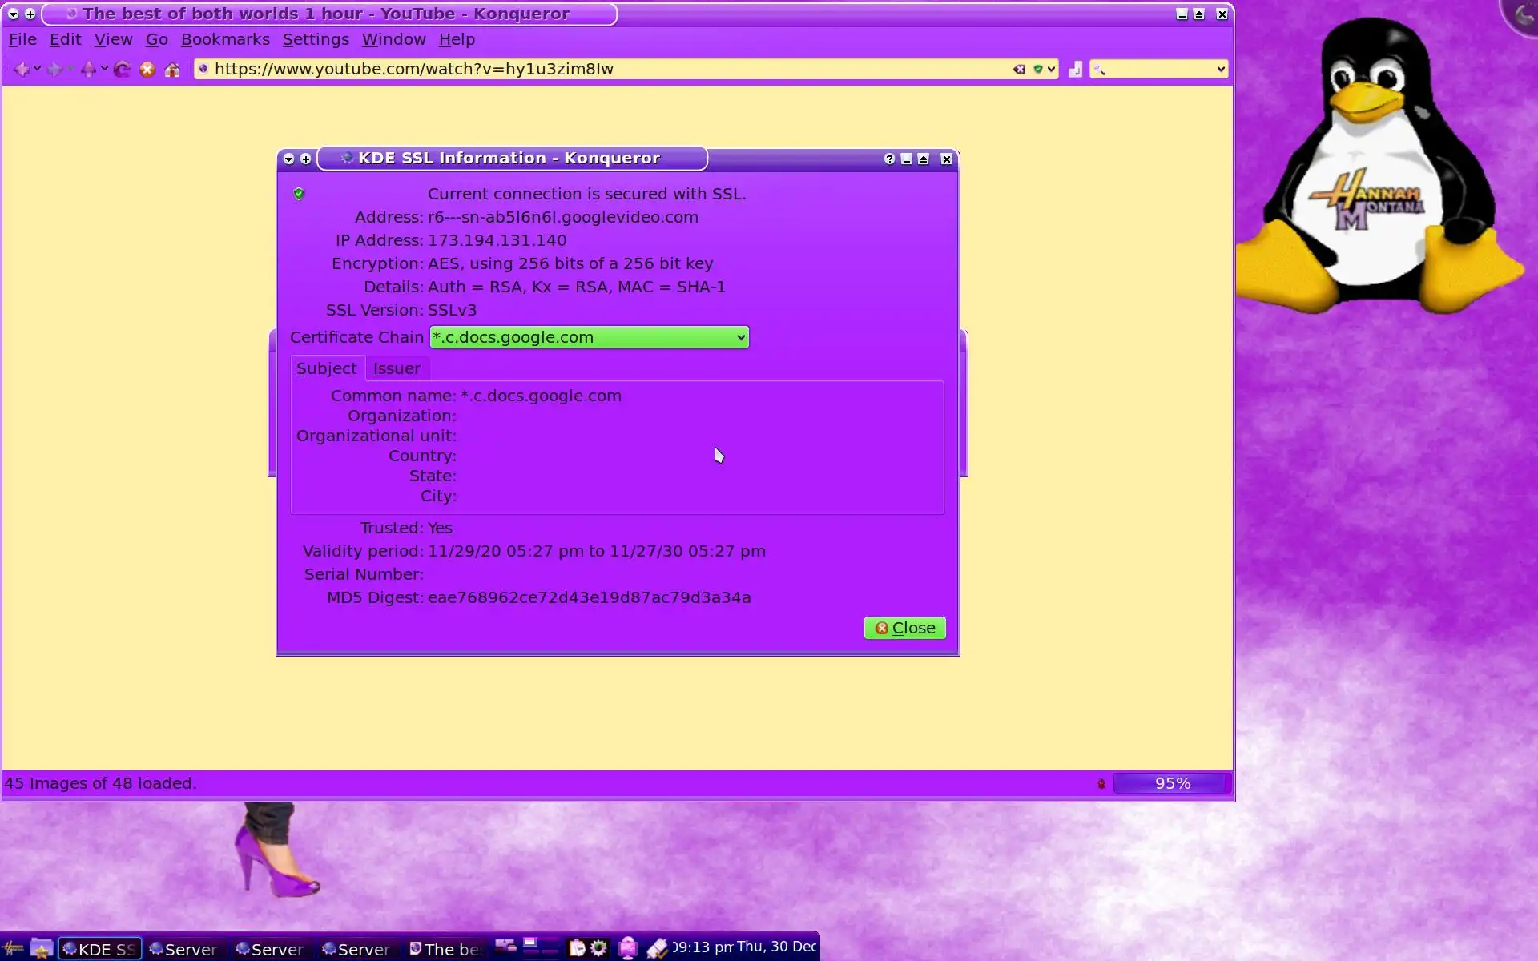This screenshot has width=1538, height=961.
Task: Click the Go button beside address bar
Action: [x=1076, y=70]
